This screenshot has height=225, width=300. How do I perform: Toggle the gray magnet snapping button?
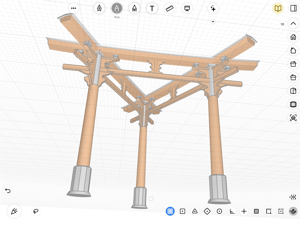pyautogui.click(x=293, y=211)
